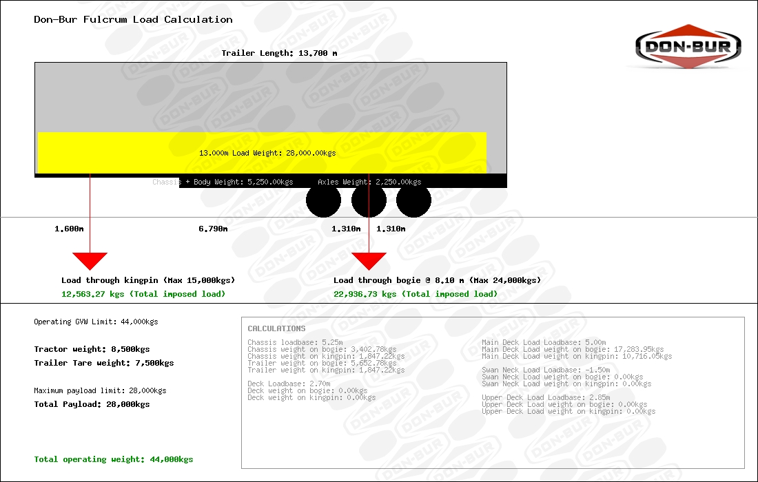This screenshot has width=758, height=482.
Task: Click the CALCULATIONS heading
Action: pyautogui.click(x=276, y=328)
